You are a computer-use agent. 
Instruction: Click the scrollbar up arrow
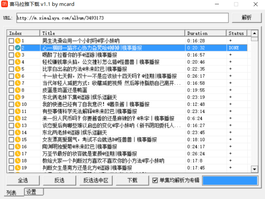[x=254, y=34]
